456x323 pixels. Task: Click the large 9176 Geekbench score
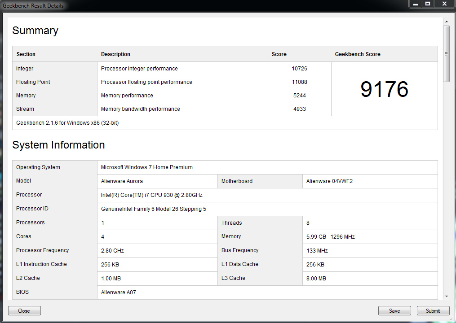click(384, 89)
